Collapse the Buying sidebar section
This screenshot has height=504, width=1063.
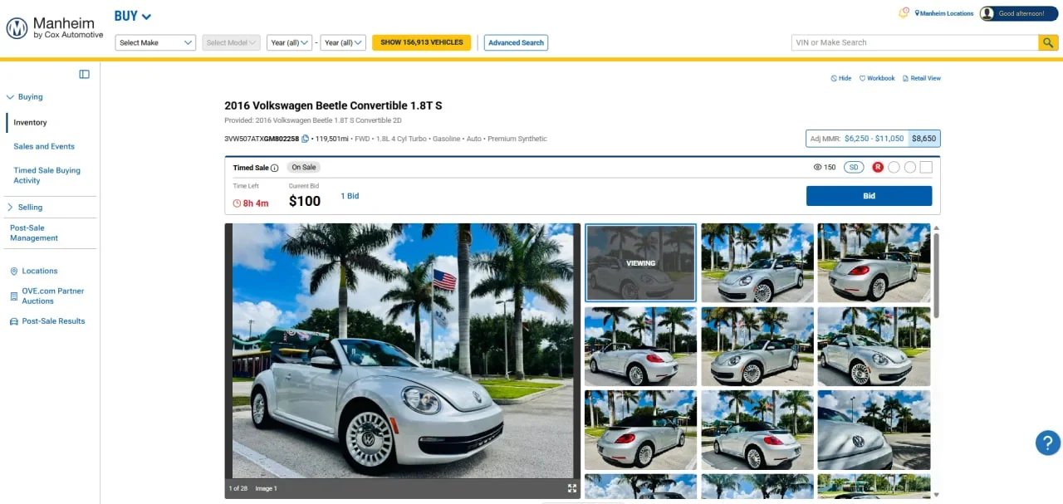coord(25,96)
